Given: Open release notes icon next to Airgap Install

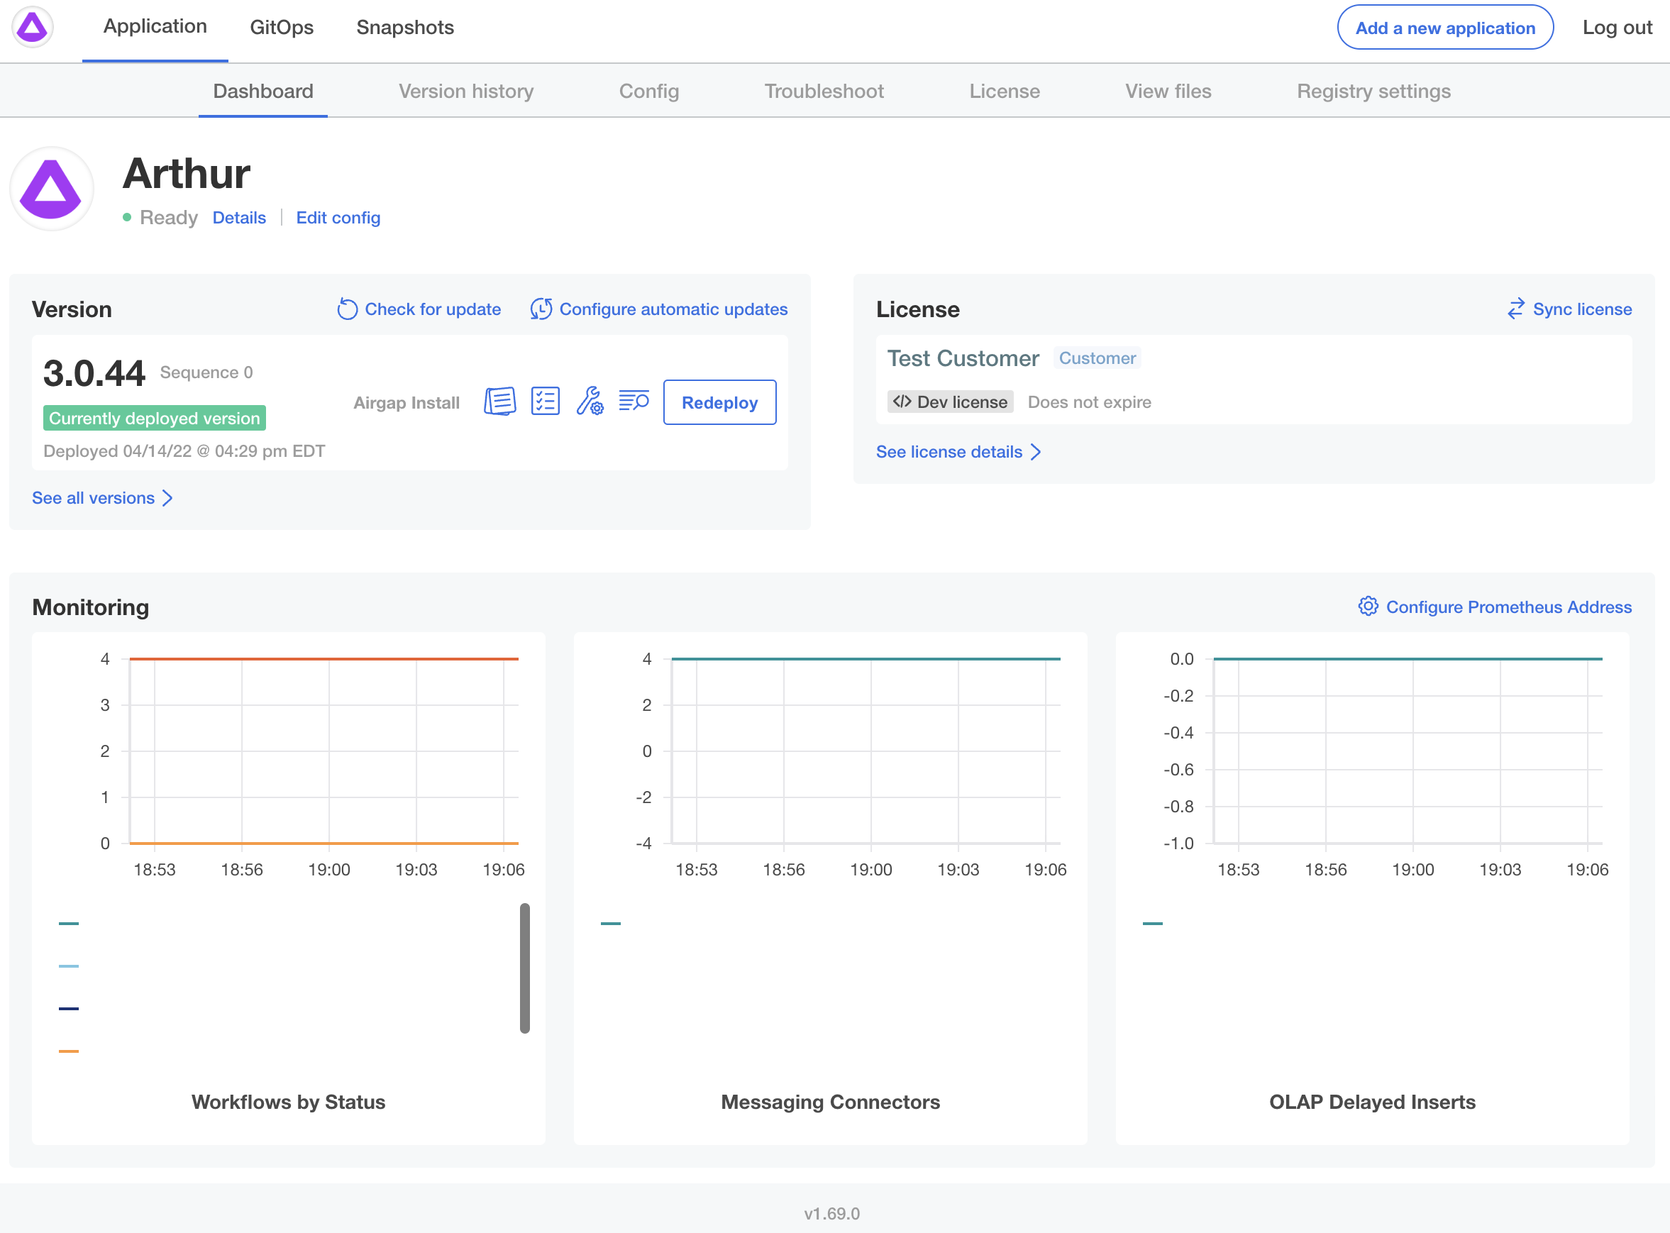Looking at the screenshot, I should [500, 402].
